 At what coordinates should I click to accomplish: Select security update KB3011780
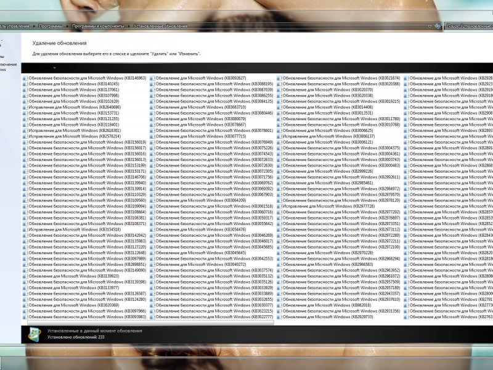coord(338,119)
